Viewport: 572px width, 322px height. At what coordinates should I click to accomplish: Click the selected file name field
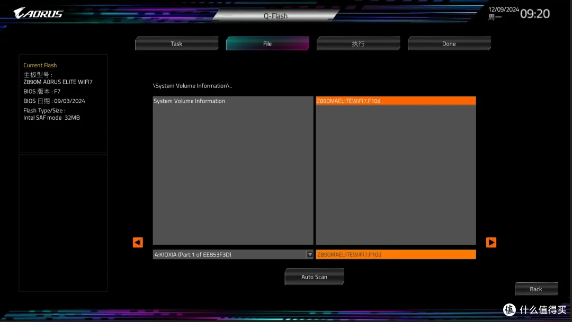[x=396, y=255]
